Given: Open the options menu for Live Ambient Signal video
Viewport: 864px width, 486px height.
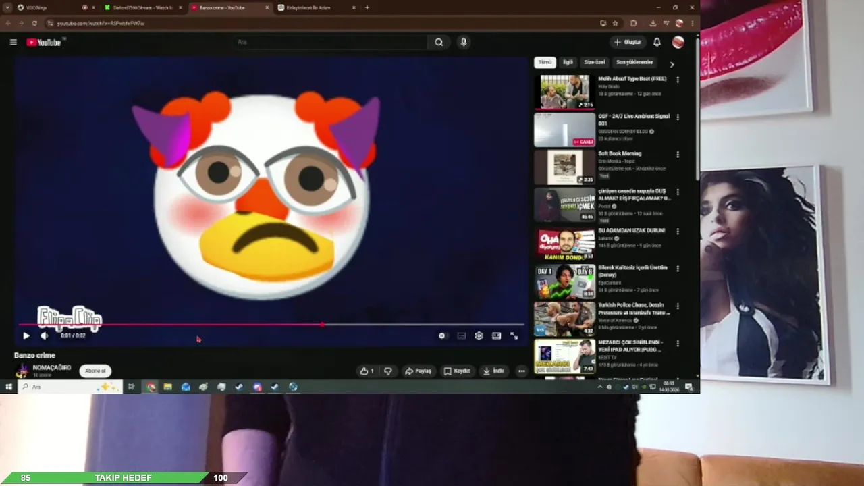Looking at the screenshot, I should [678, 117].
